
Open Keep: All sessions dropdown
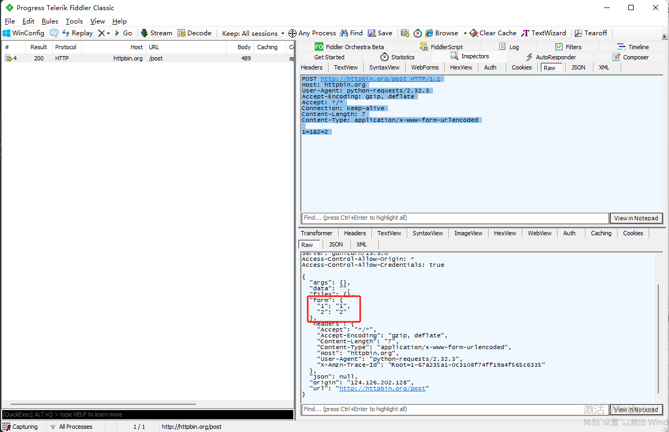tap(253, 33)
